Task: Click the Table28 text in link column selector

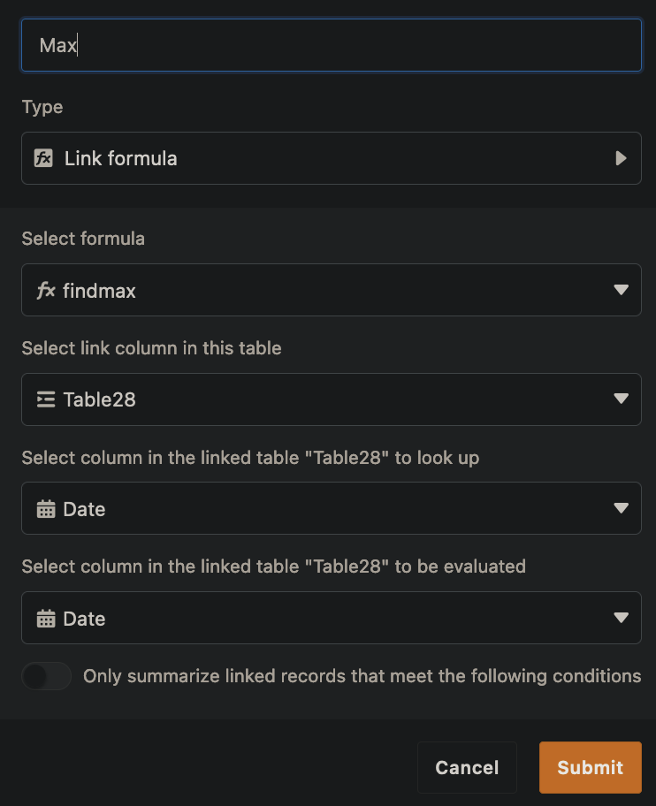Action: pyautogui.click(x=100, y=399)
